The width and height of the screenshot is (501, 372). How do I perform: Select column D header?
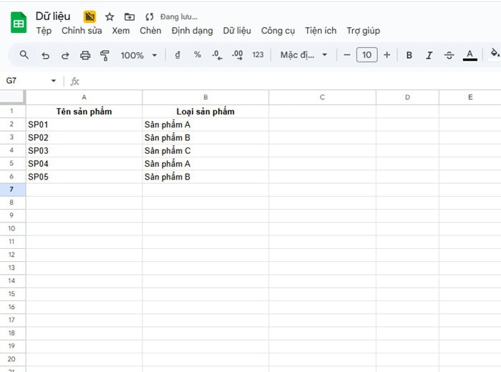[x=407, y=97]
